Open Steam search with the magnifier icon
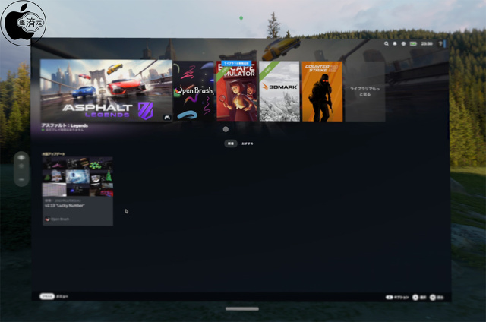 (x=387, y=44)
